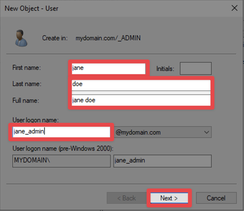The image size is (244, 211).
Task: Close the New Object - User dialog
Action: 235,8
